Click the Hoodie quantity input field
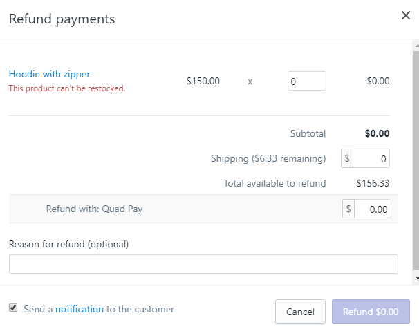 coord(306,81)
